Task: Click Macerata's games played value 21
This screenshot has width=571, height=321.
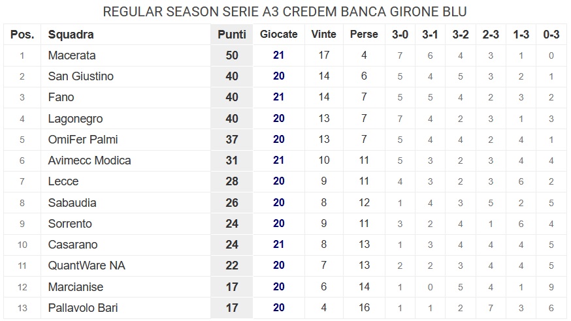Action: pyautogui.click(x=278, y=55)
